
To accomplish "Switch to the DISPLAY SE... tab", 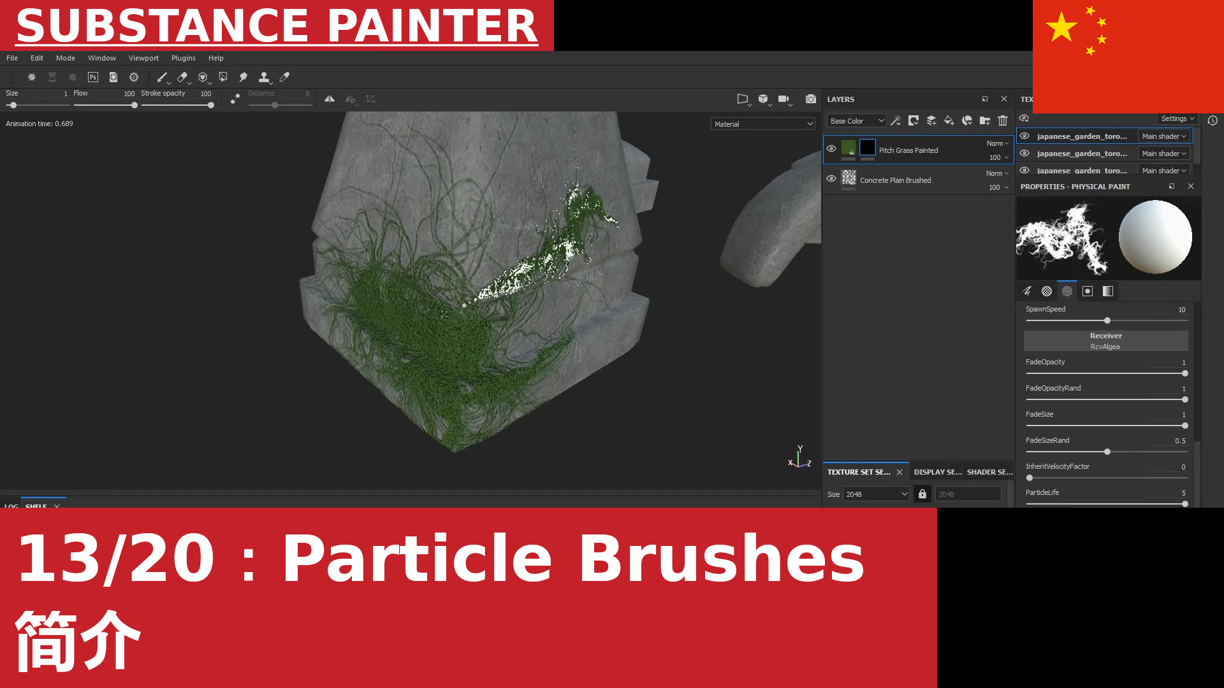I will pyautogui.click(x=937, y=472).
